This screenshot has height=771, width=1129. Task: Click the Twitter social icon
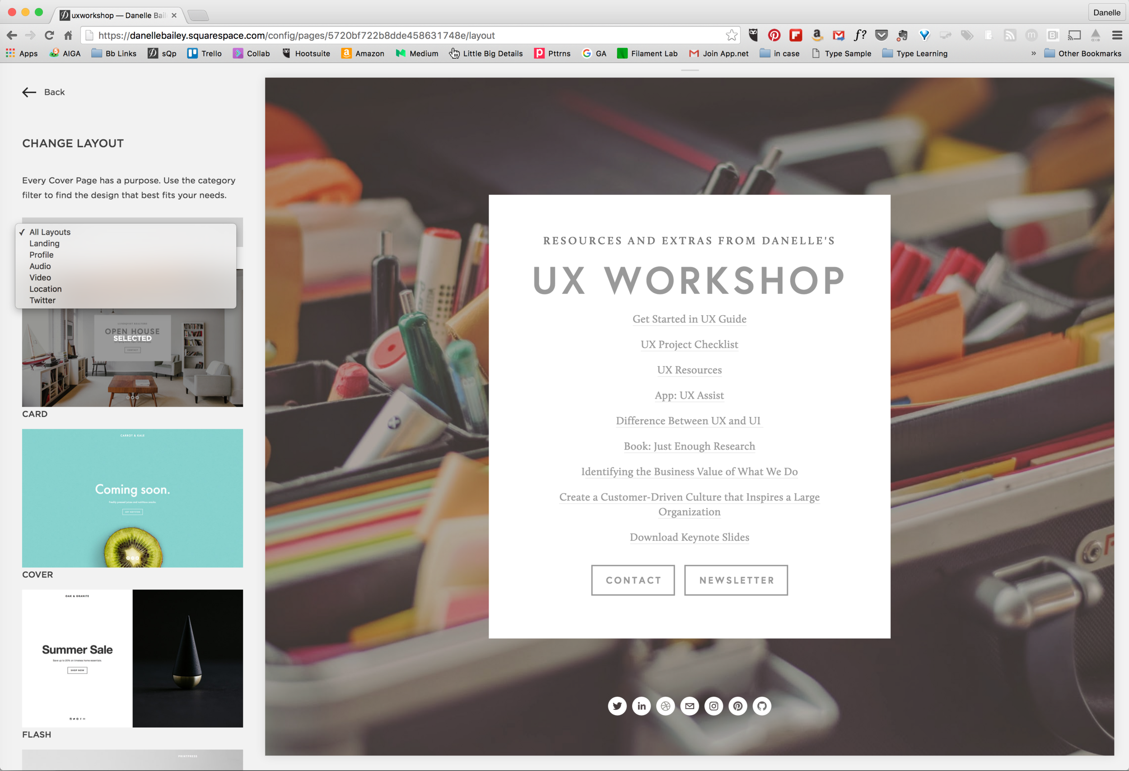(617, 706)
